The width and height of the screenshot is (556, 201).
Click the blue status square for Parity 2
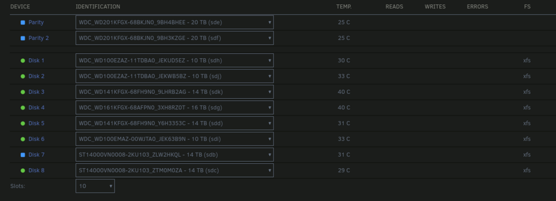click(23, 38)
